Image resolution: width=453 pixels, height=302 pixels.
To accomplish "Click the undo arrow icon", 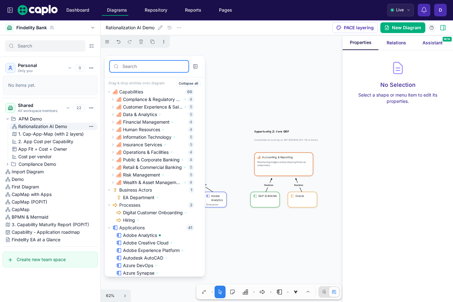I will [118, 42].
